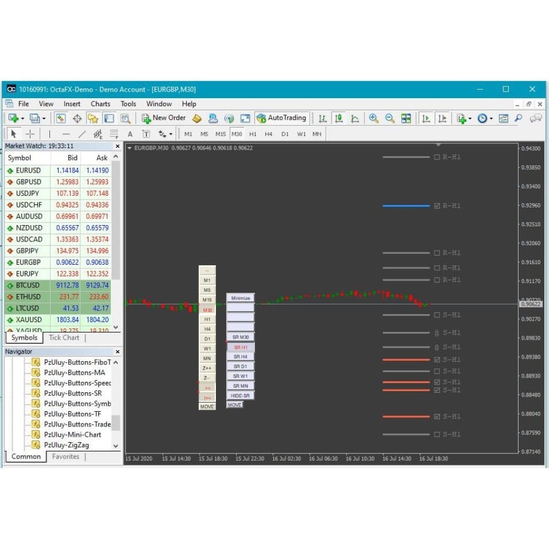Select the trendline drawing tool
This screenshot has height=549, width=549.
pyautogui.click(x=82, y=134)
